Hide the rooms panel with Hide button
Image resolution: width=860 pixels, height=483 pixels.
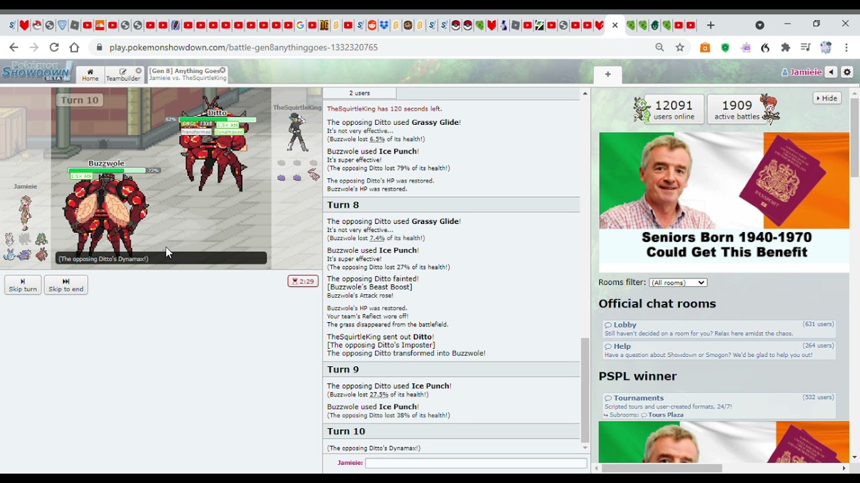[826, 99]
